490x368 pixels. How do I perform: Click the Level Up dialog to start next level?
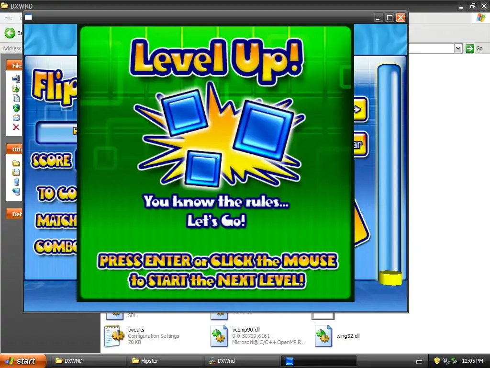tap(216, 163)
